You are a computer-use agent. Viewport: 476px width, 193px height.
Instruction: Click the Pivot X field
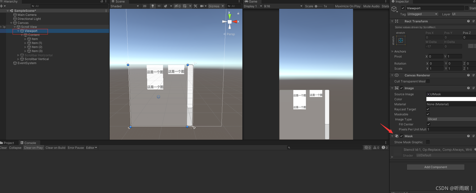pos(436,57)
